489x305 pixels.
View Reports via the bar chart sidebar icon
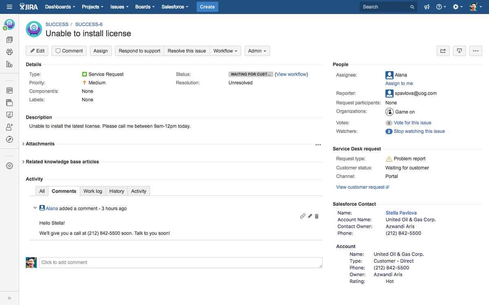9,64
